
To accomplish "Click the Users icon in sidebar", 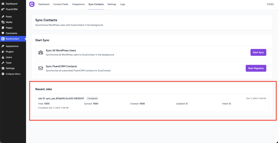I will pos(3,57).
